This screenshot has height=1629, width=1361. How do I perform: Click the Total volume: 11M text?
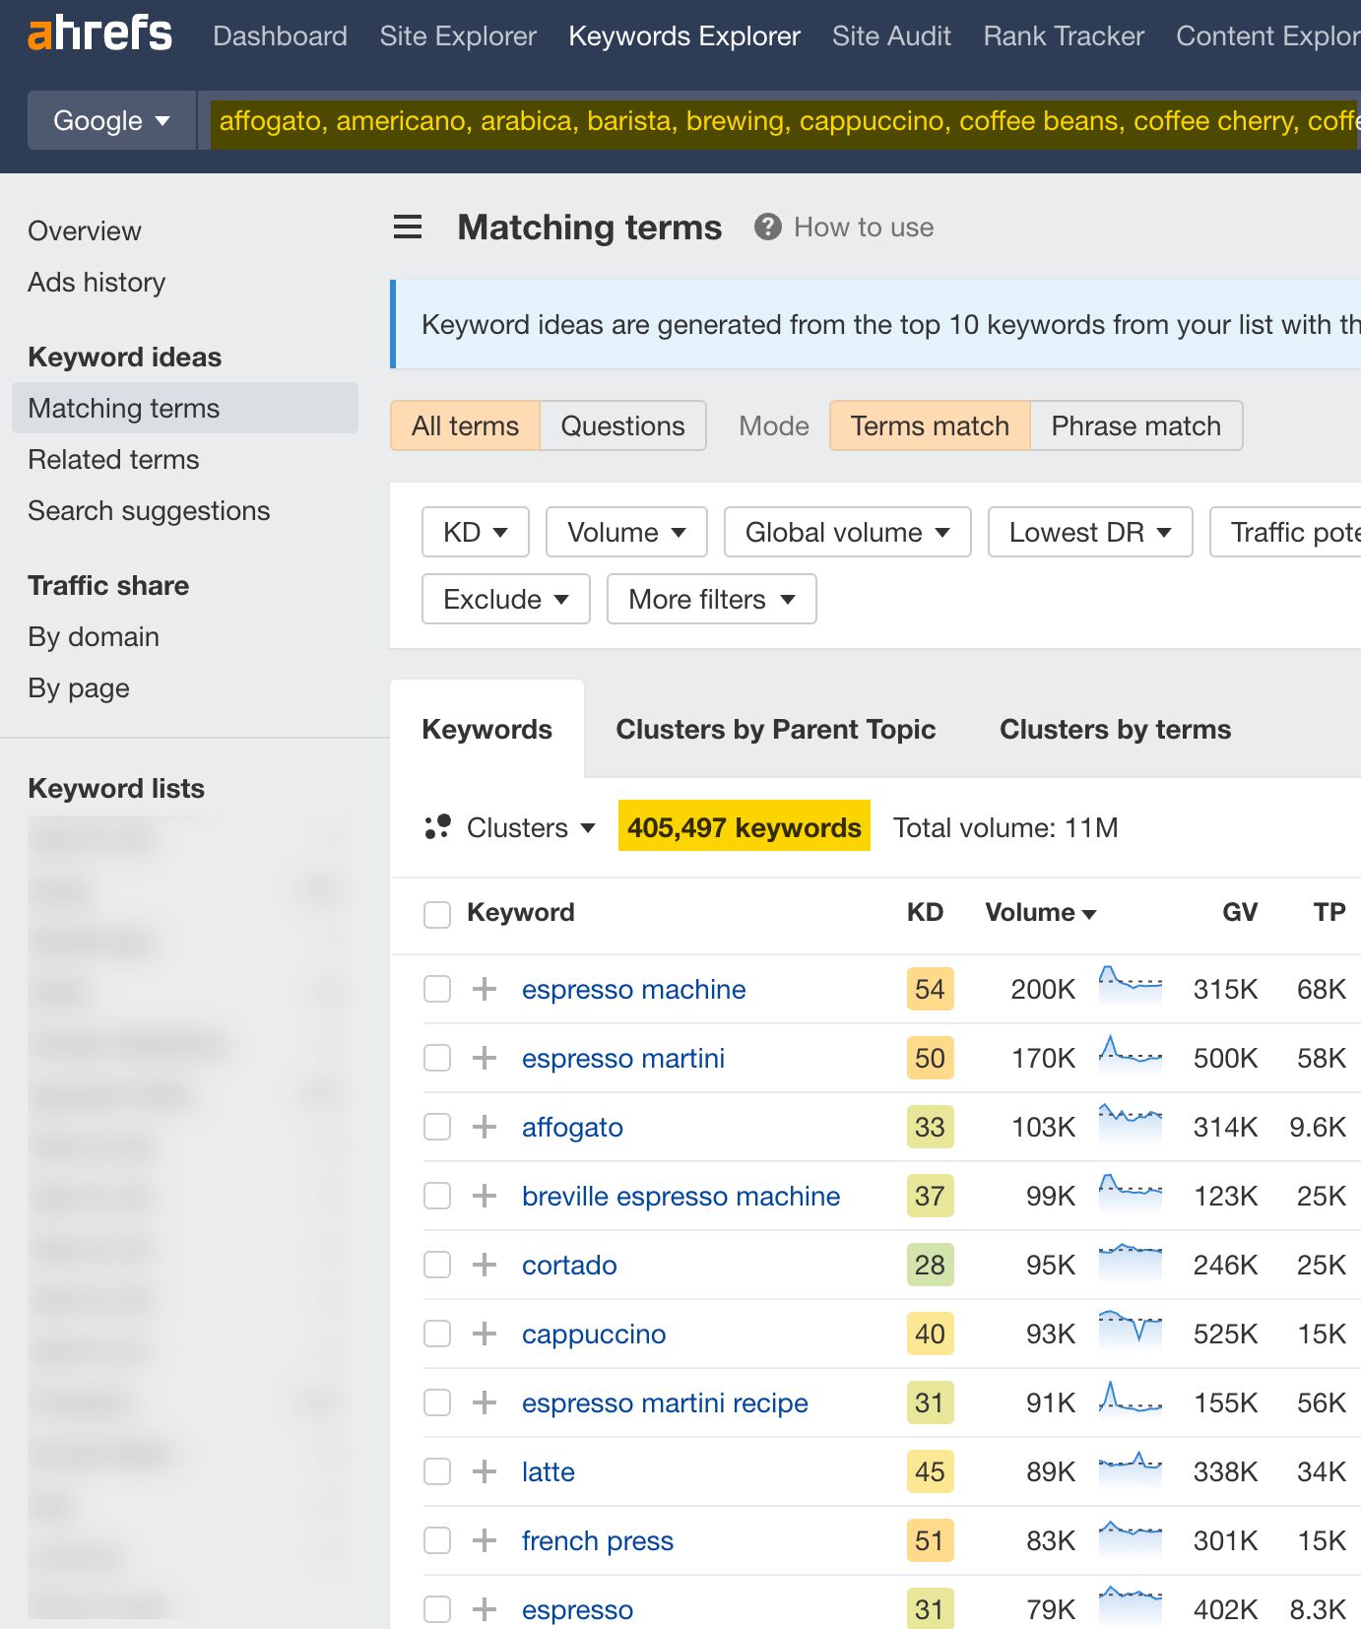(1005, 827)
